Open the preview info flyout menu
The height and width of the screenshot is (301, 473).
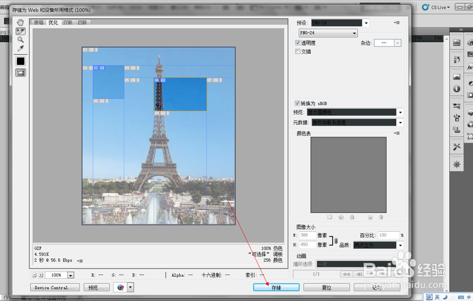[80, 261]
